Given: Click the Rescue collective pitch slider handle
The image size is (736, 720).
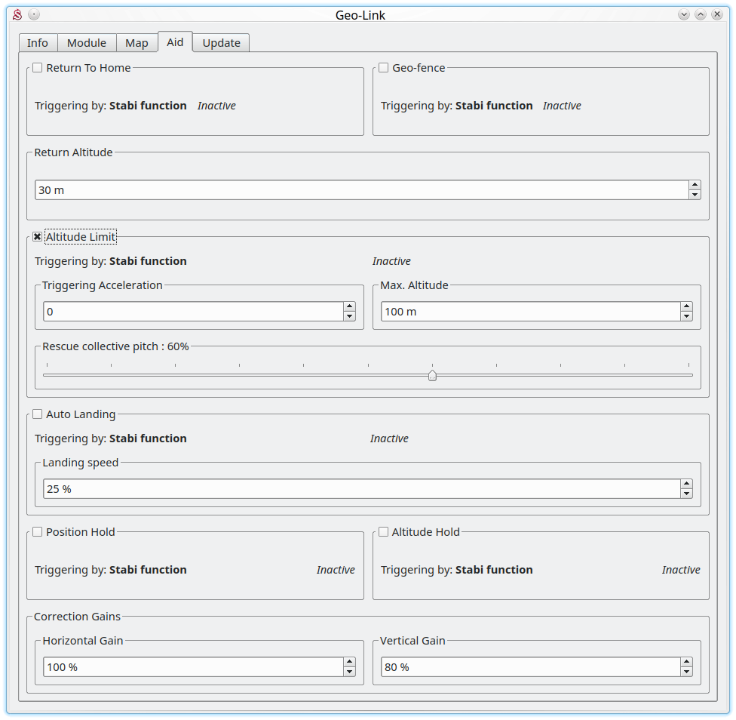Looking at the screenshot, I should pos(432,375).
